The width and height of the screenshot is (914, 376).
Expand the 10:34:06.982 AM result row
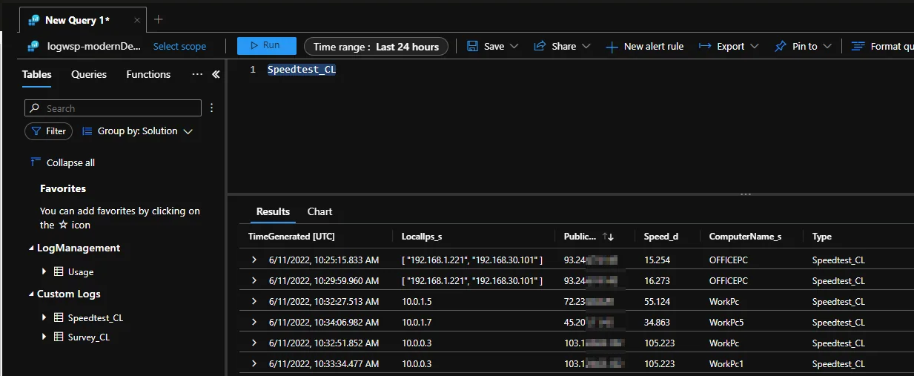pyautogui.click(x=254, y=322)
